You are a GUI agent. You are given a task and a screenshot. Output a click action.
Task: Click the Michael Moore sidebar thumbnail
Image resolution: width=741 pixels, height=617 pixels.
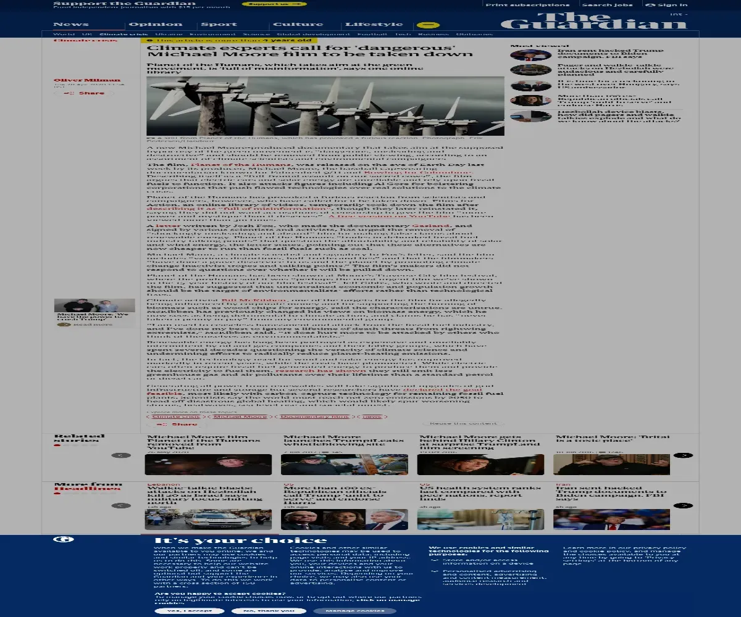[94, 305]
